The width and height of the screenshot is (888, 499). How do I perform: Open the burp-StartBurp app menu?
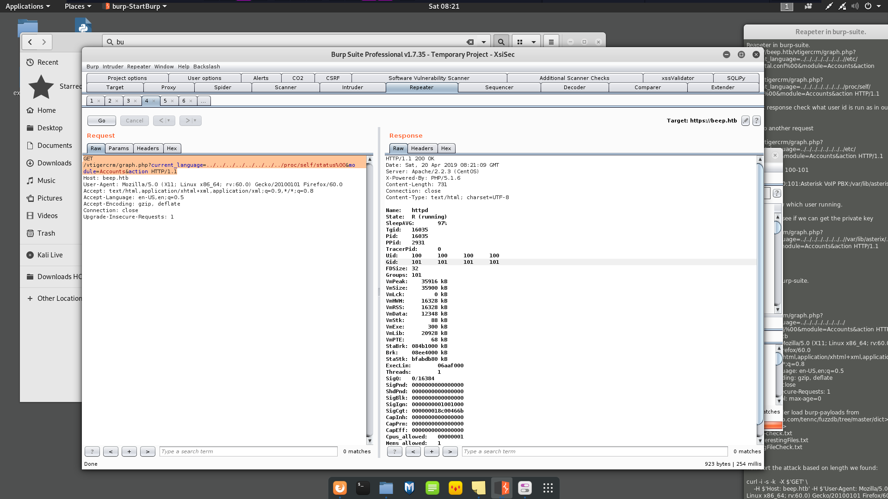pos(136,6)
